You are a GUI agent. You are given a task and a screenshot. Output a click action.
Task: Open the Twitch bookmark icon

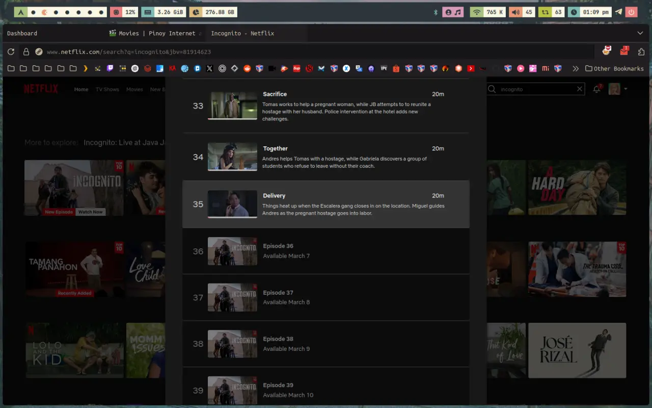110,68
